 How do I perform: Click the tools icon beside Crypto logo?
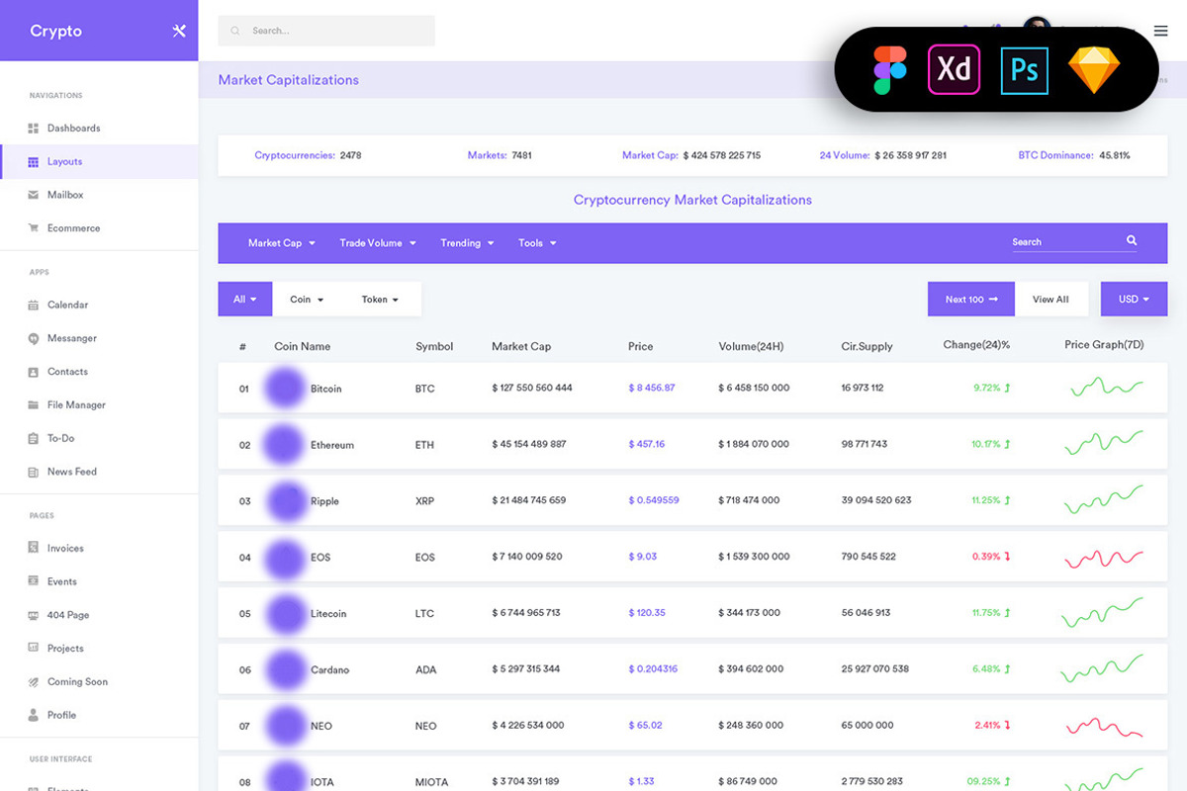[179, 31]
